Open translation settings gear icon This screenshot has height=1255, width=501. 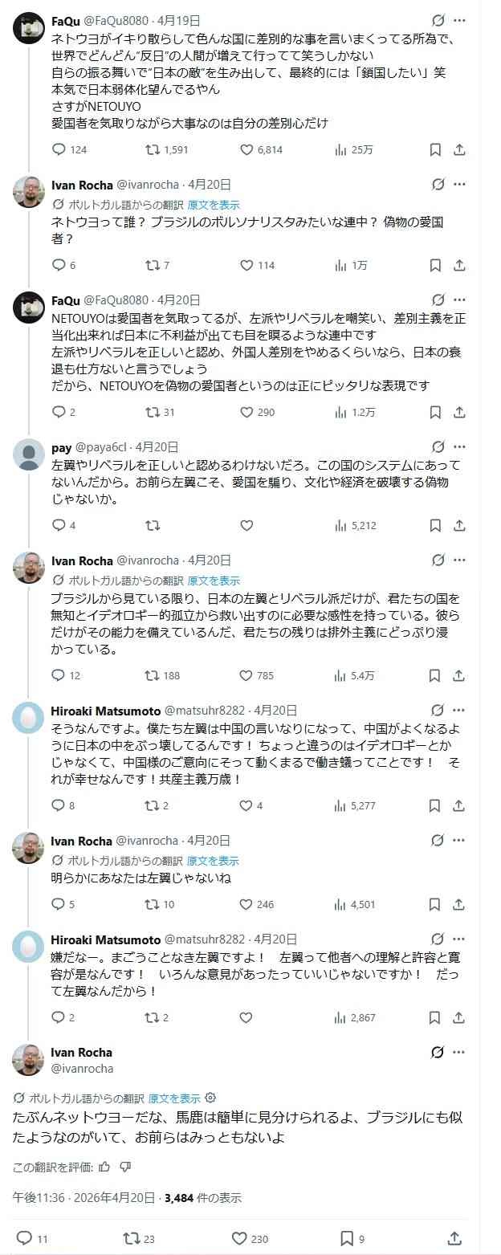click(210, 1098)
